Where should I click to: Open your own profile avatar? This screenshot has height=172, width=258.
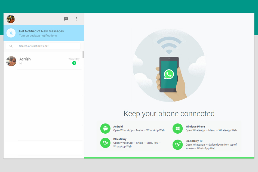pos(10,19)
